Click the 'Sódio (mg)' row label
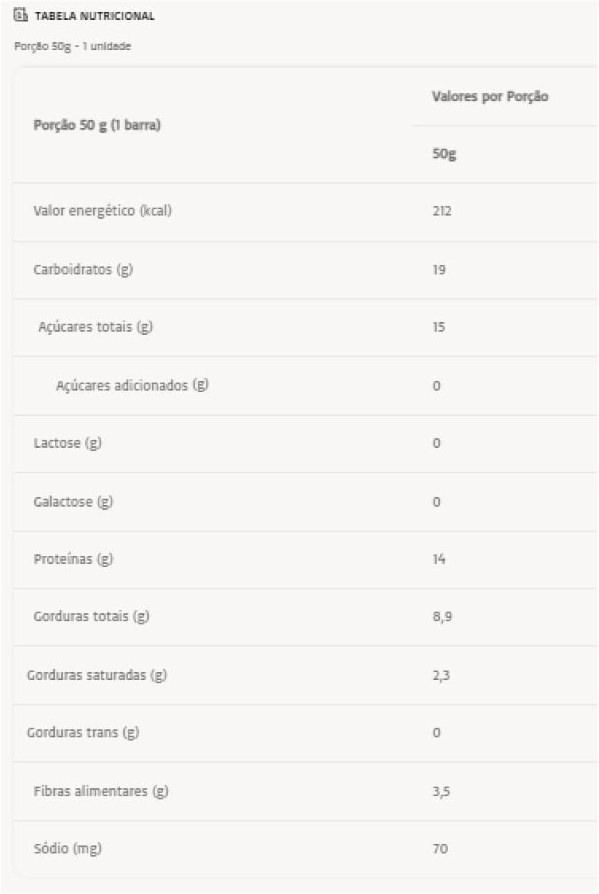Screen dimensions: 599x894 pyautogui.click(x=68, y=849)
